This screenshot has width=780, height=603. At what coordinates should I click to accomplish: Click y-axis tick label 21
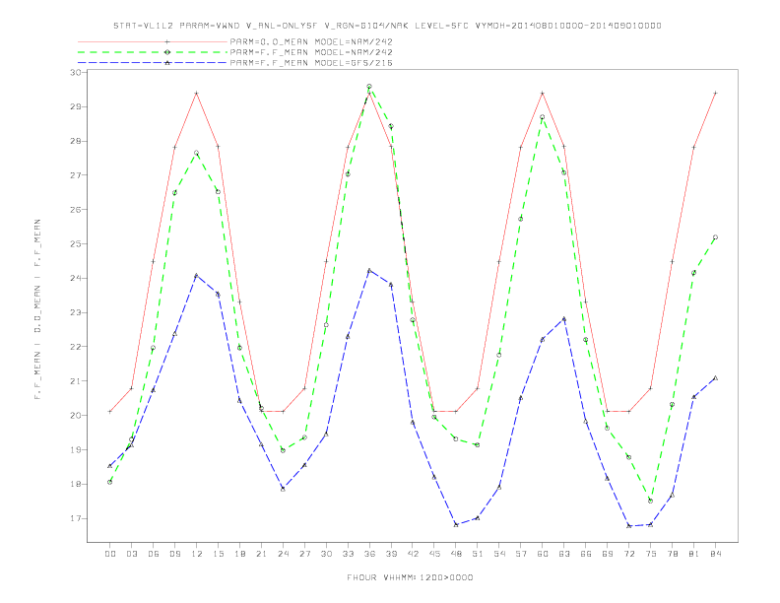pyautogui.click(x=76, y=381)
